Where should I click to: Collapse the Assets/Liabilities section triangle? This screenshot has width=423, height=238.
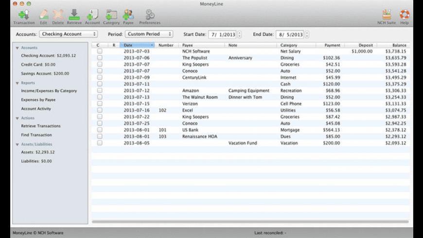pos(18,144)
